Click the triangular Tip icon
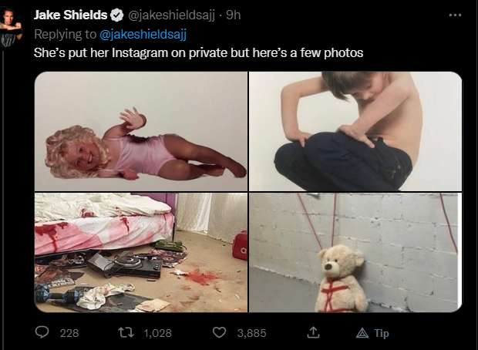478x350 pixels. point(362,333)
